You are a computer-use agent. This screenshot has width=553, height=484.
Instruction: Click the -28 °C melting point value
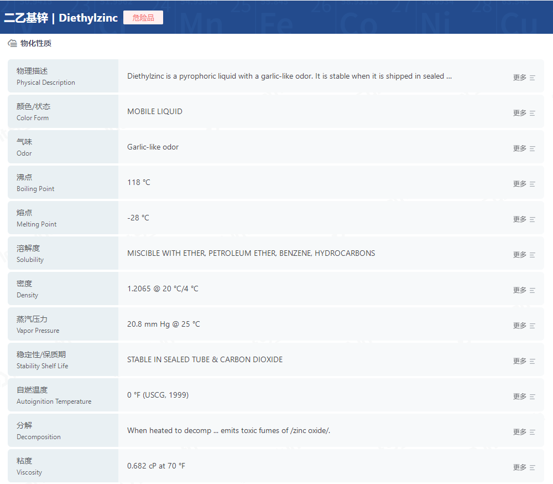tap(138, 218)
